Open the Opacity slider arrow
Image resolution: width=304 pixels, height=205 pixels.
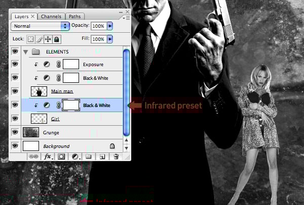point(110,26)
